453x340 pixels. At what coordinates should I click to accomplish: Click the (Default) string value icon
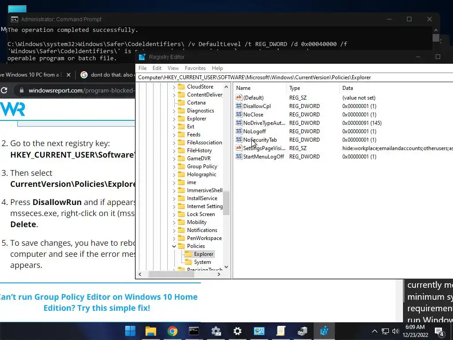(x=238, y=98)
